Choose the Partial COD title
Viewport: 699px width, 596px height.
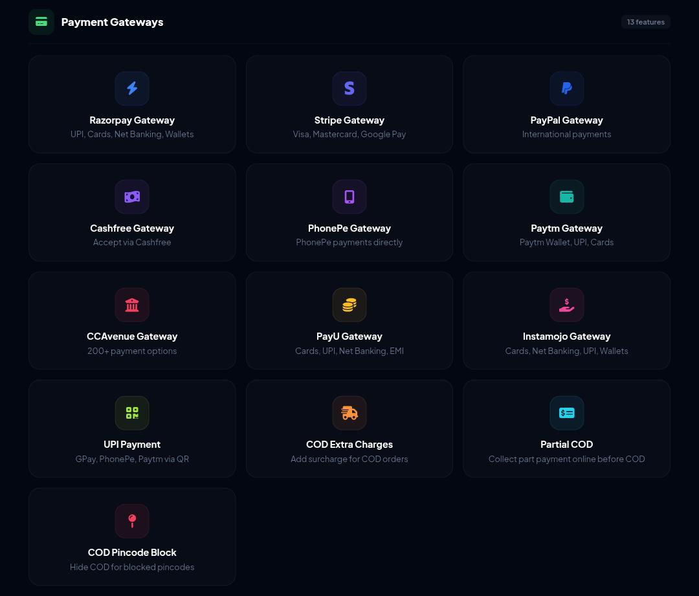pyautogui.click(x=566, y=445)
